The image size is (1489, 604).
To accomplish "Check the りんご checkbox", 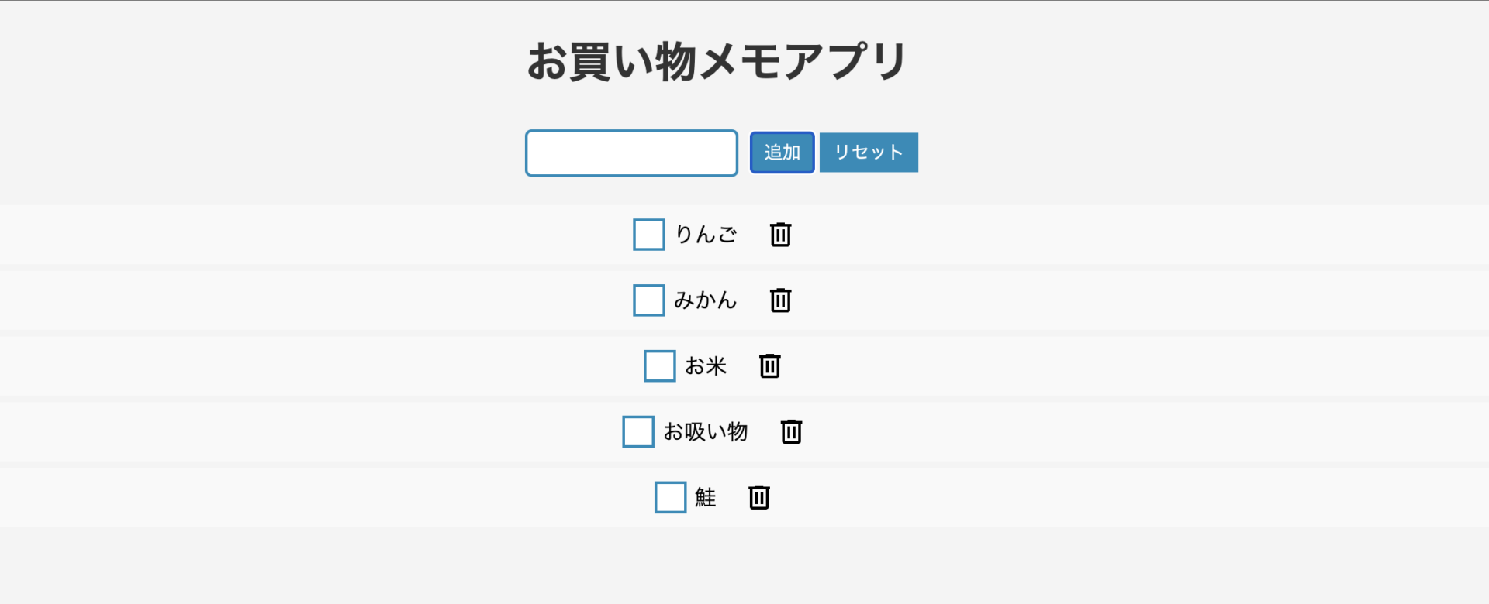I will 649,235.
